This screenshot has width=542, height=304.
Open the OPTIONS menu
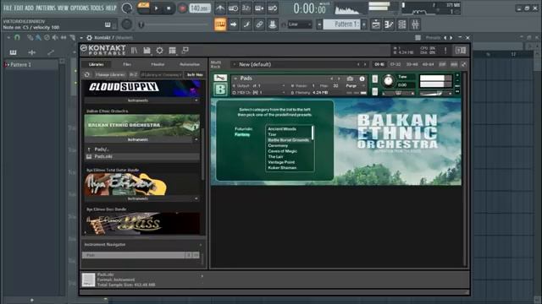point(79,8)
